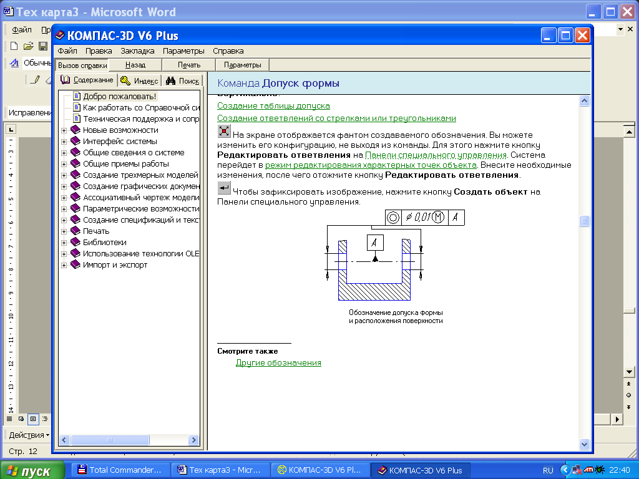Expand the Общие приемы работы topic

coord(64,164)
